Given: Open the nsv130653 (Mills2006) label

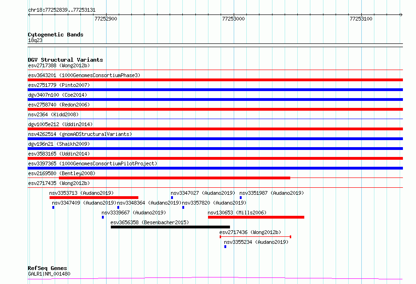Looking at the screenshot, I should click(x=237, y=213).
